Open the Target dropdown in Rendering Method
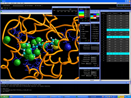The width and height of the screenshot is (131, 98). 87,25
